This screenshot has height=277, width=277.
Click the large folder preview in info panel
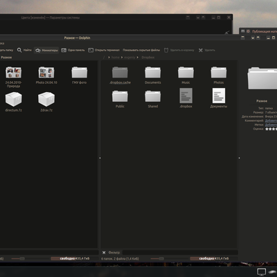262,78
